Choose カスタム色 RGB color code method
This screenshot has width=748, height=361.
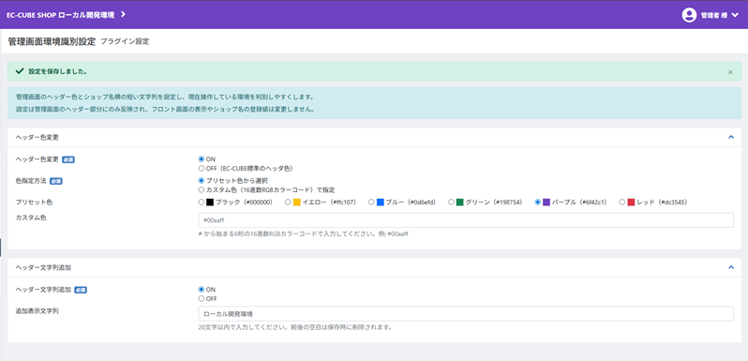(202, 189)
